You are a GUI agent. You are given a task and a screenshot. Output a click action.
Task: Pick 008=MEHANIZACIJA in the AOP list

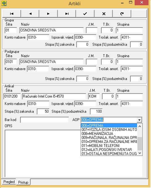(109, 133)
